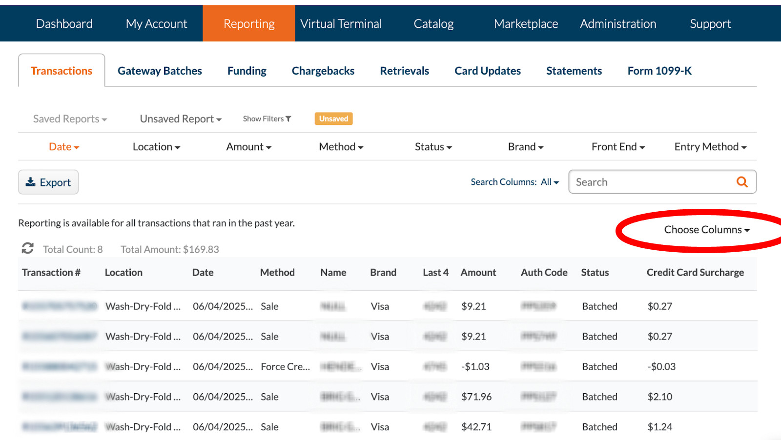Click the refresh icon beside Total Count

pyautogui.click(x=27, y=248)
